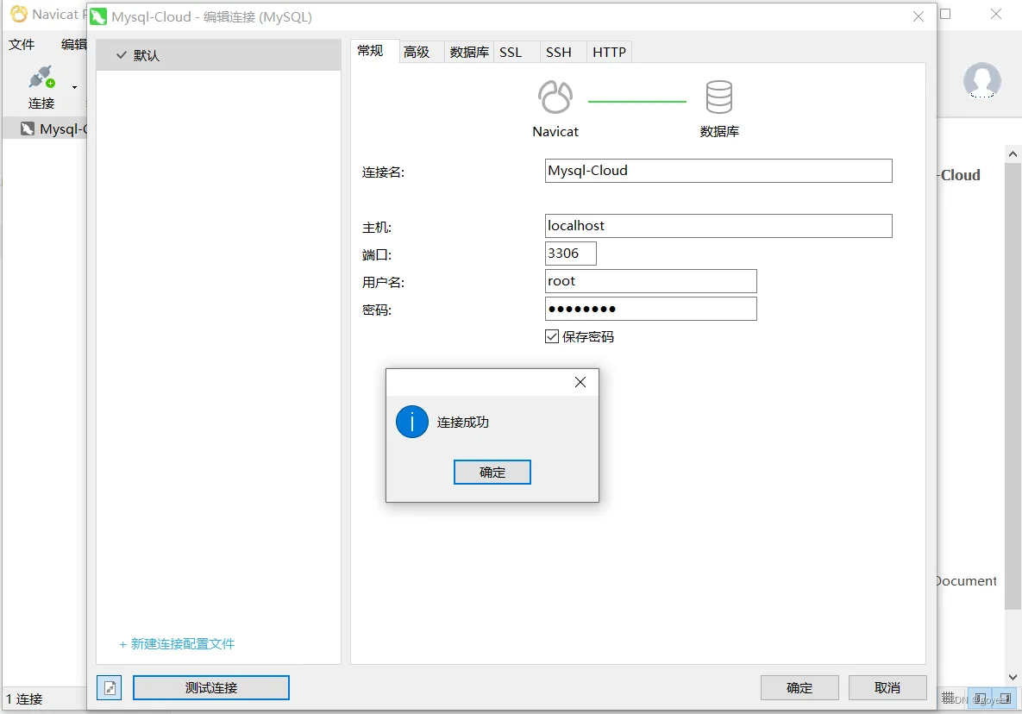Open the 数据库 tab
This screenshot has width=1022, height=714.
[469, 52]
